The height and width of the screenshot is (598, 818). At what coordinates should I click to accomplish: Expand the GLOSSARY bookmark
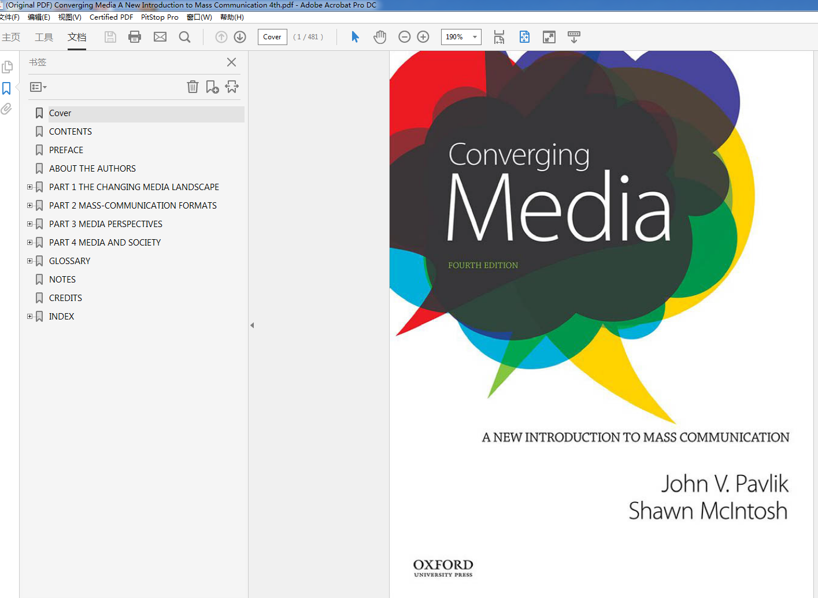tap(30, 261)
